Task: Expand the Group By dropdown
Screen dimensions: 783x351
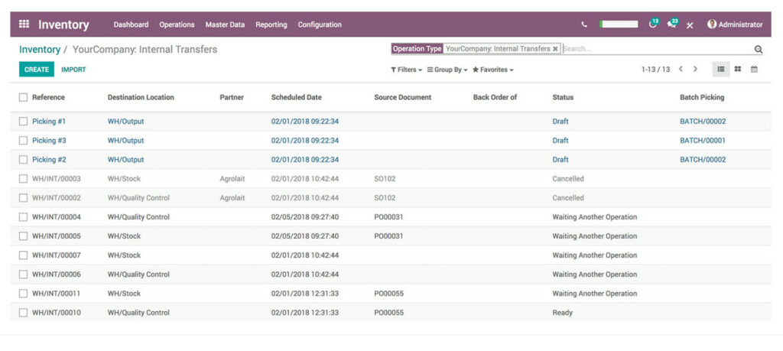Action: (447, 70)
